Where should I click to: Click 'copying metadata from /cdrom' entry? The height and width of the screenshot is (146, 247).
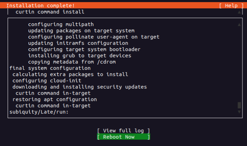[72, 62]
